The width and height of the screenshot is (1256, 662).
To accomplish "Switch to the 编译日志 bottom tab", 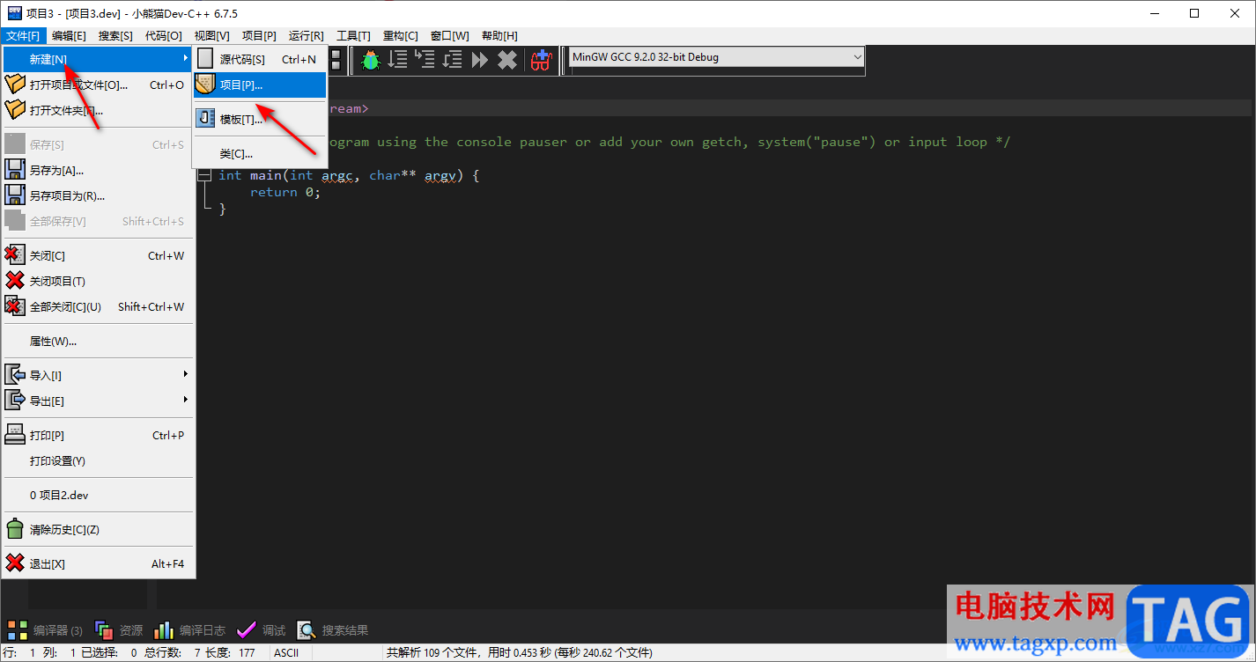I will 189,630.
